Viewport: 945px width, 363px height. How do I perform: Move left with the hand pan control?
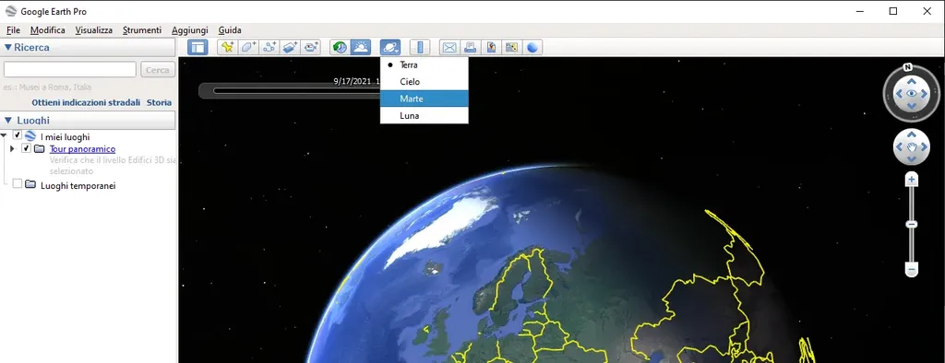(x=899, y=146)
